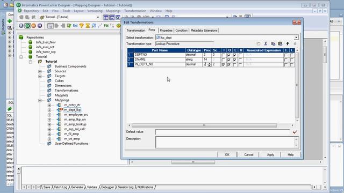
Task: Open the Metadata Extensions tab
Action: tap(204, 31)
